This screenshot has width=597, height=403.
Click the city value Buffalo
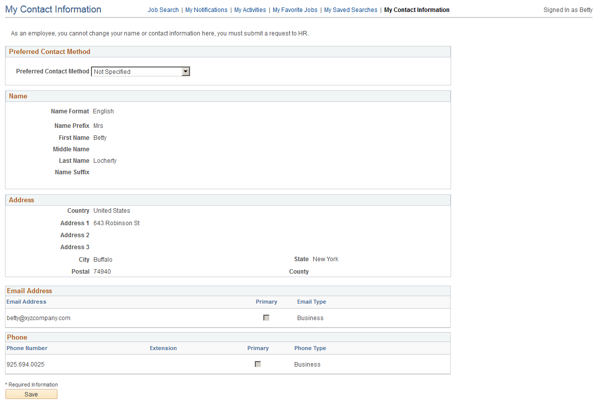coord(103,260)
